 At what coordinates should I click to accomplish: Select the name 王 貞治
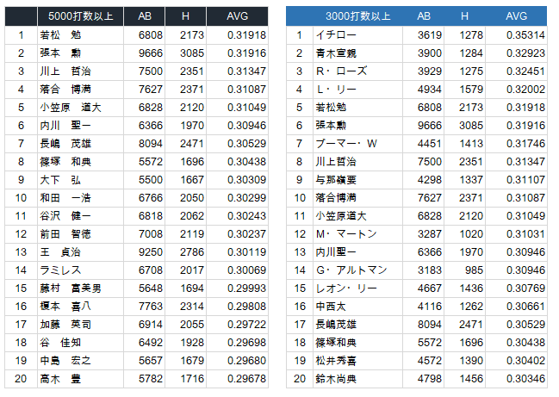pos(60,252)
